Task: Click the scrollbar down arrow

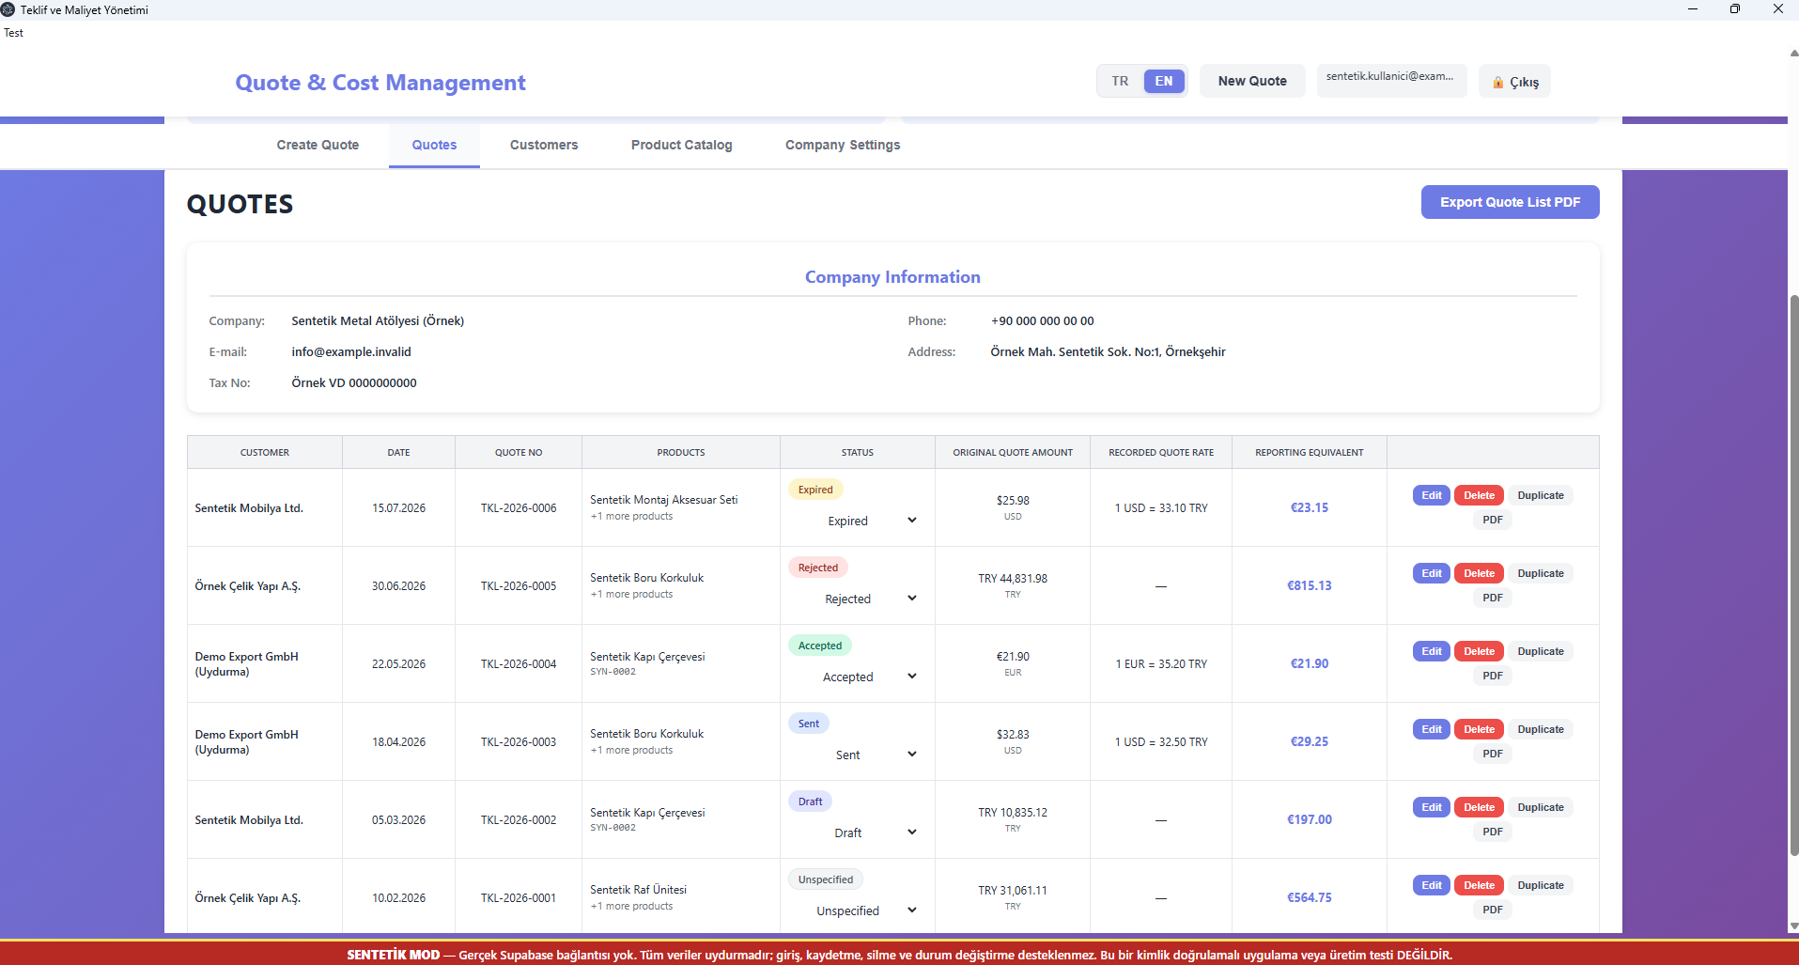Action: coord(1793,926)
